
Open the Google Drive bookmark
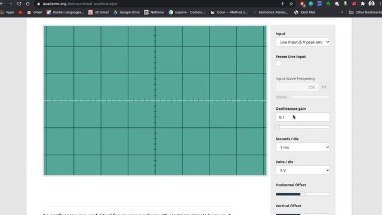tap(127, 12)
